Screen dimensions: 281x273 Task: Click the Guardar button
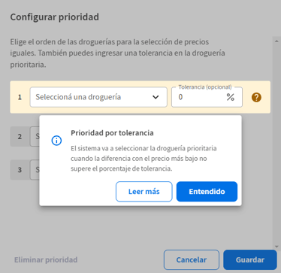pyautogui.click(x=250, y=259)
